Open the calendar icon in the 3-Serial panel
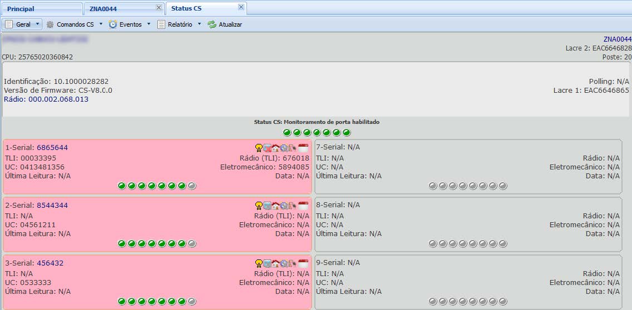Image resolution: width=632 pixels, height=310 pixels. pos(303,263)
